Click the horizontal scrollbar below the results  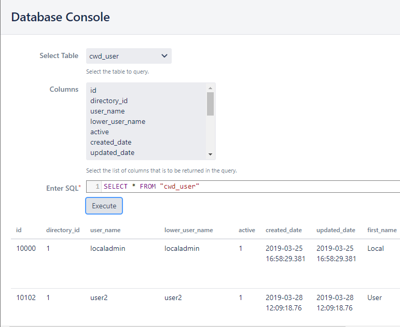point(177,326)
